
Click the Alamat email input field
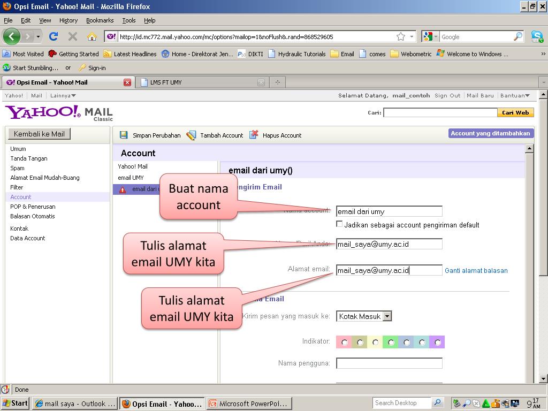pos(389,270)
